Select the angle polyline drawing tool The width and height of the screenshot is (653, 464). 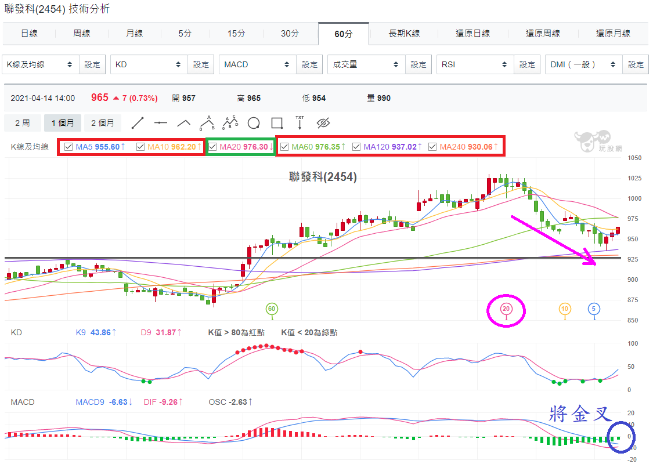[183, 123]
